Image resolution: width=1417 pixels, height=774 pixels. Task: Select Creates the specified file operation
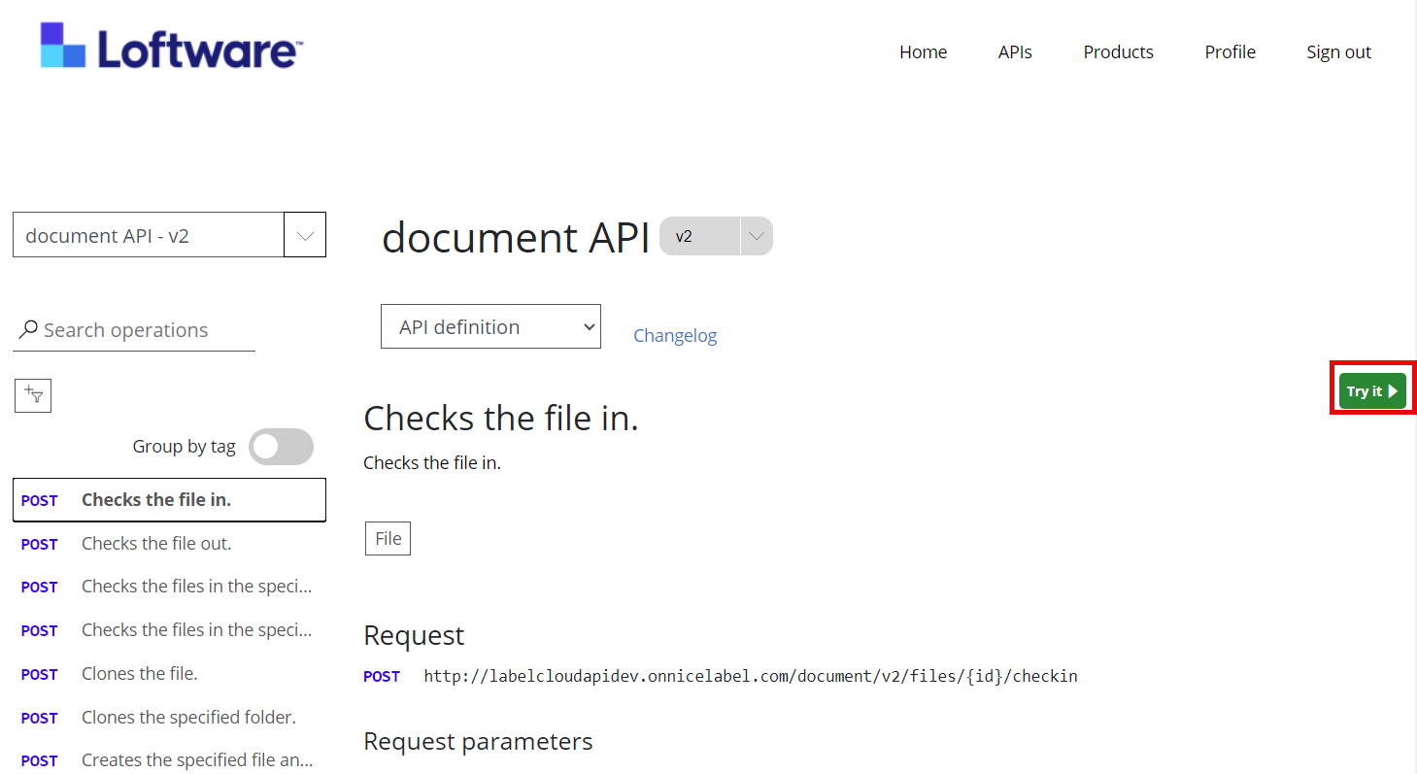point(196,760)
